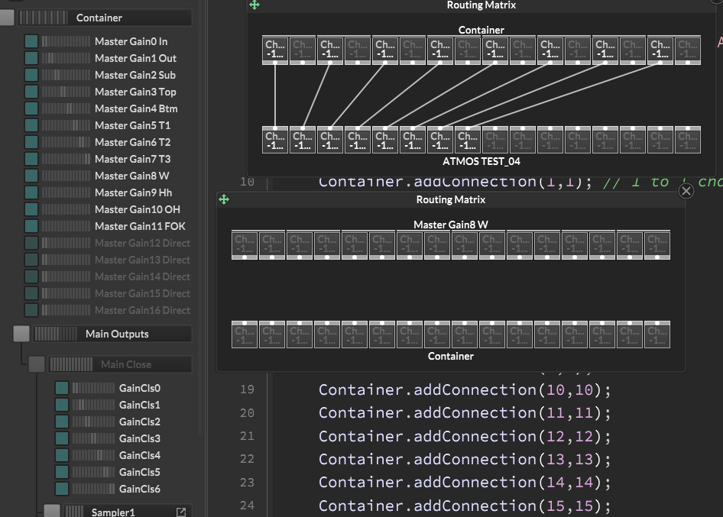Open Sampler1 in external popup icon
This screenshot has width=723, height=517.
181,512
